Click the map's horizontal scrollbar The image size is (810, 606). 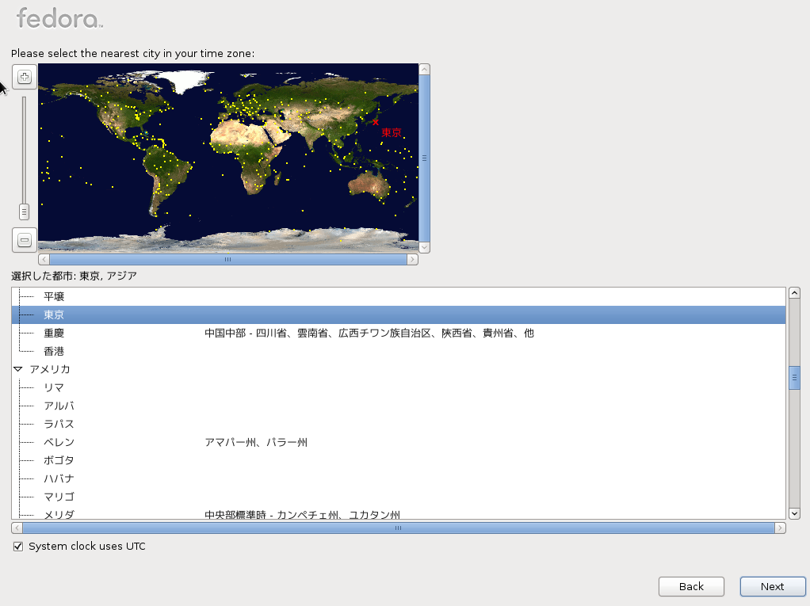click(227, 259)
